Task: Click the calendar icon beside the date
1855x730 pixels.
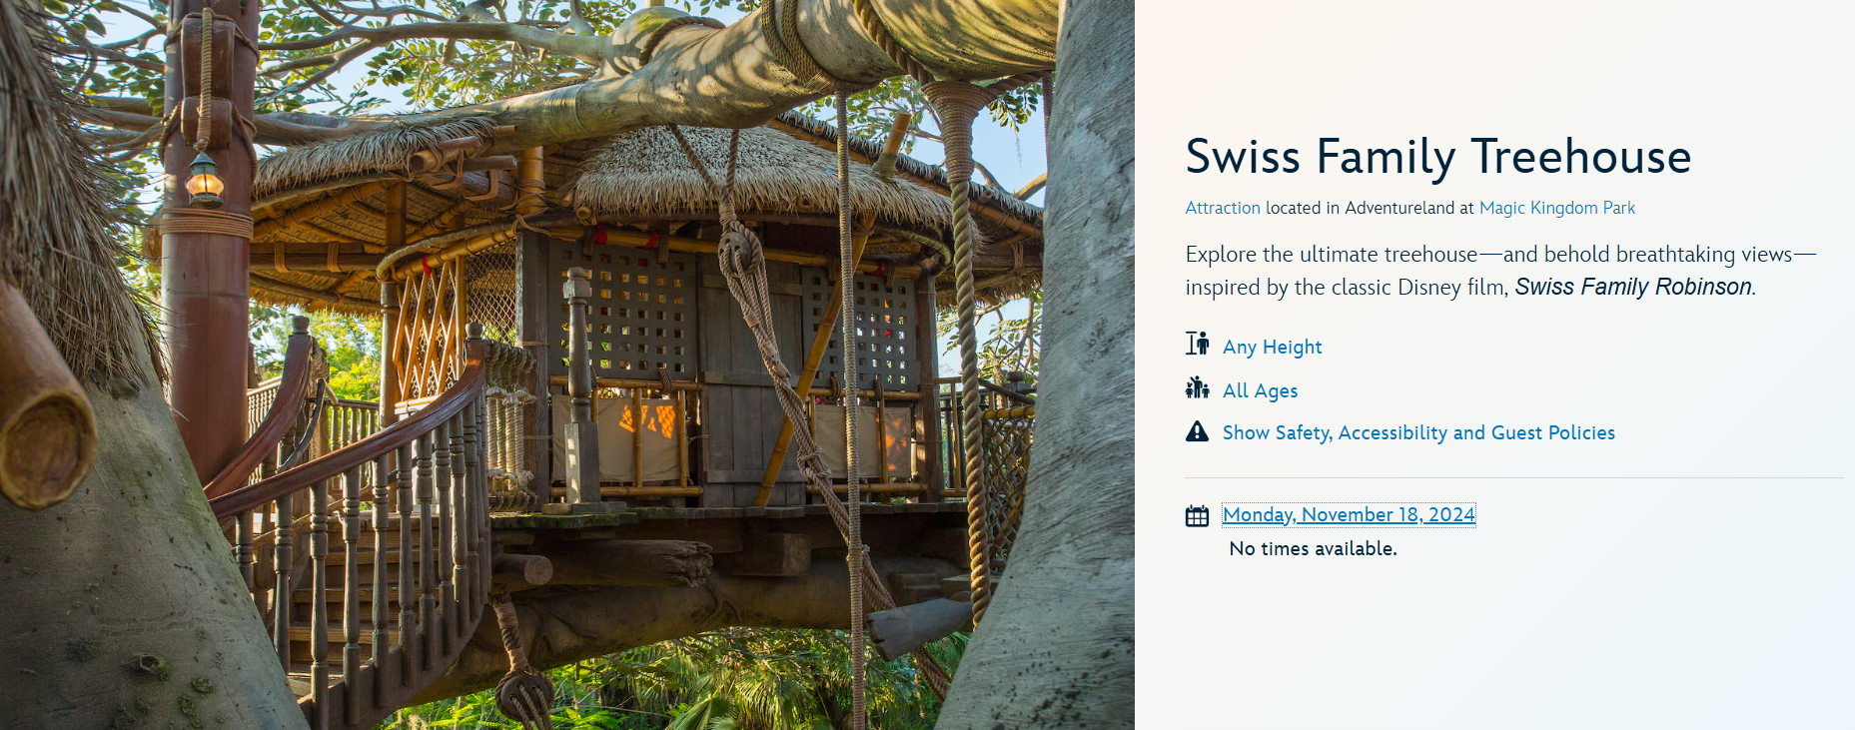Action: (x=1197, y=515)
